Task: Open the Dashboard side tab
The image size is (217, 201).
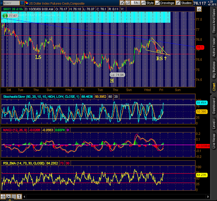Action: click(214, 106)
